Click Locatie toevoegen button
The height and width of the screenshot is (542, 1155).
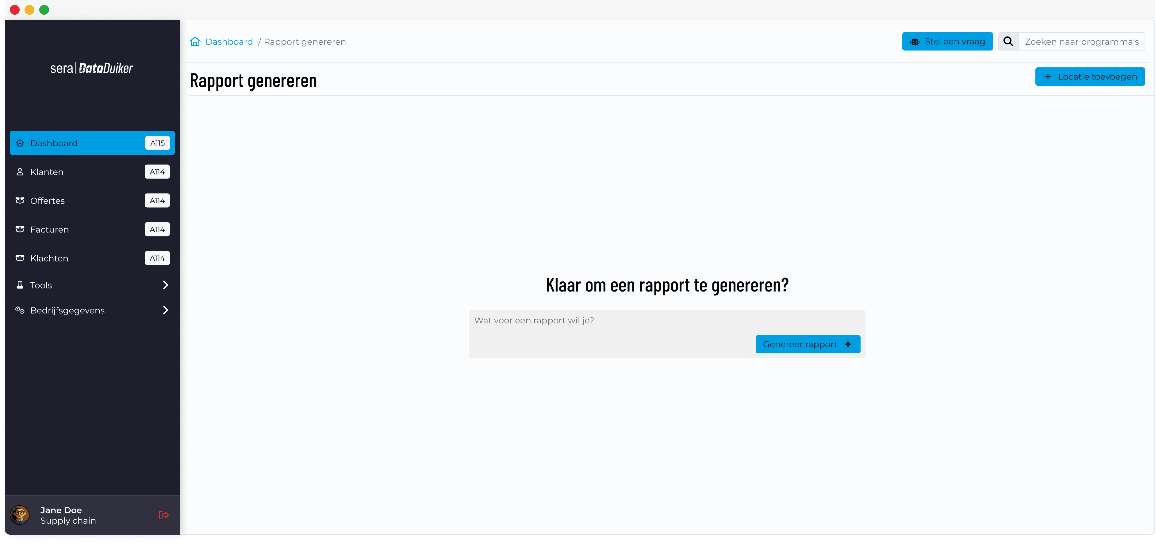(1090, 77)
